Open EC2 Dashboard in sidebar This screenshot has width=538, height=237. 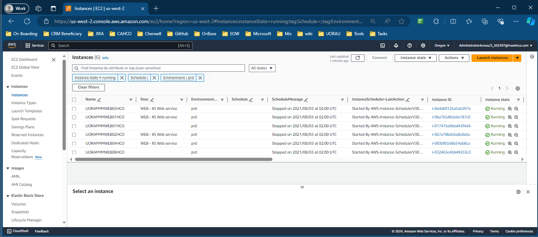[24, 60]
